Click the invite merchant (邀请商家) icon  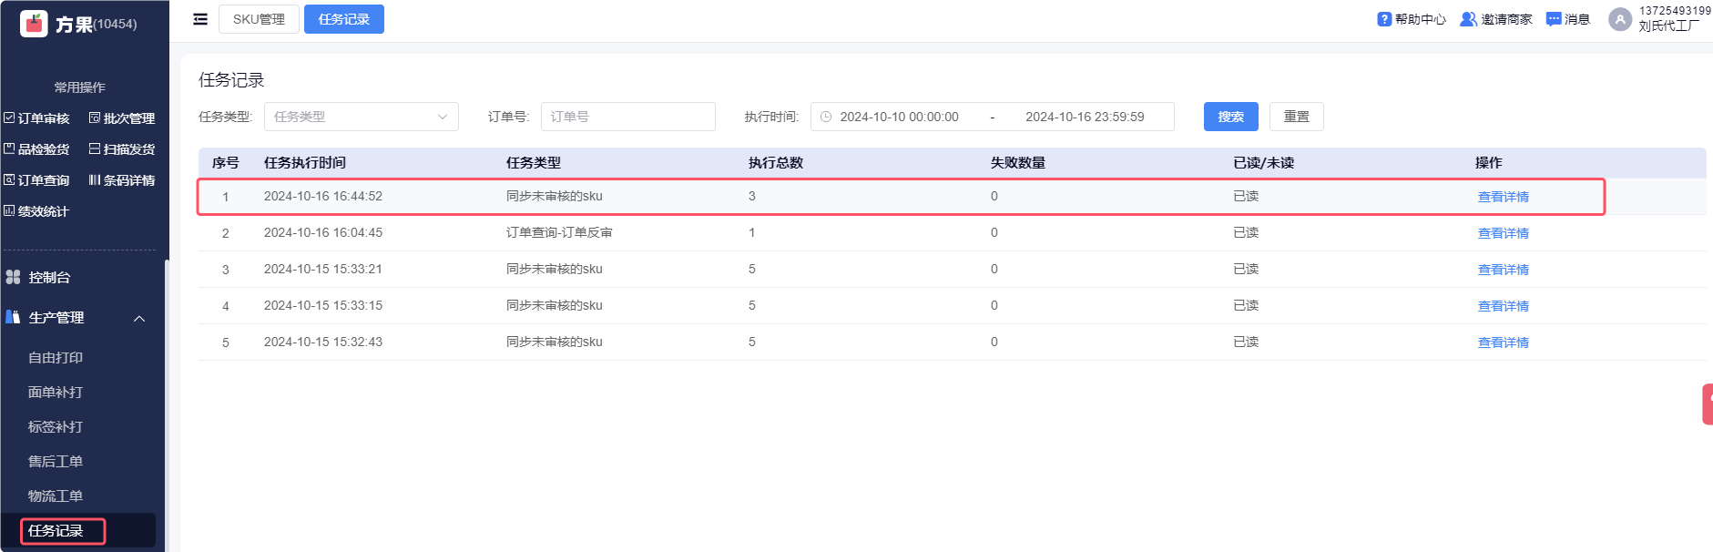tap(1468, 19)
